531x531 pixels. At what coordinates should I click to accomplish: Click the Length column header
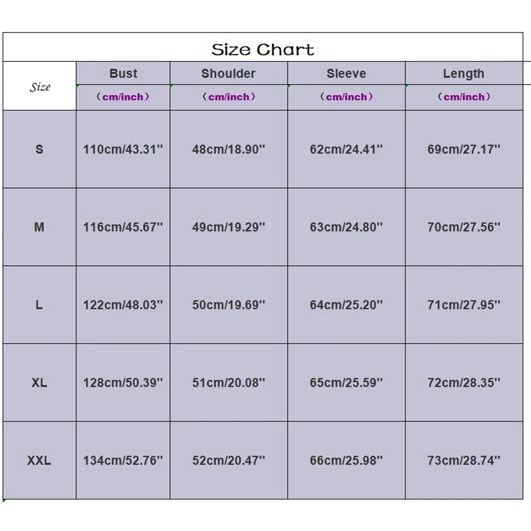click(x=464, y=73)
